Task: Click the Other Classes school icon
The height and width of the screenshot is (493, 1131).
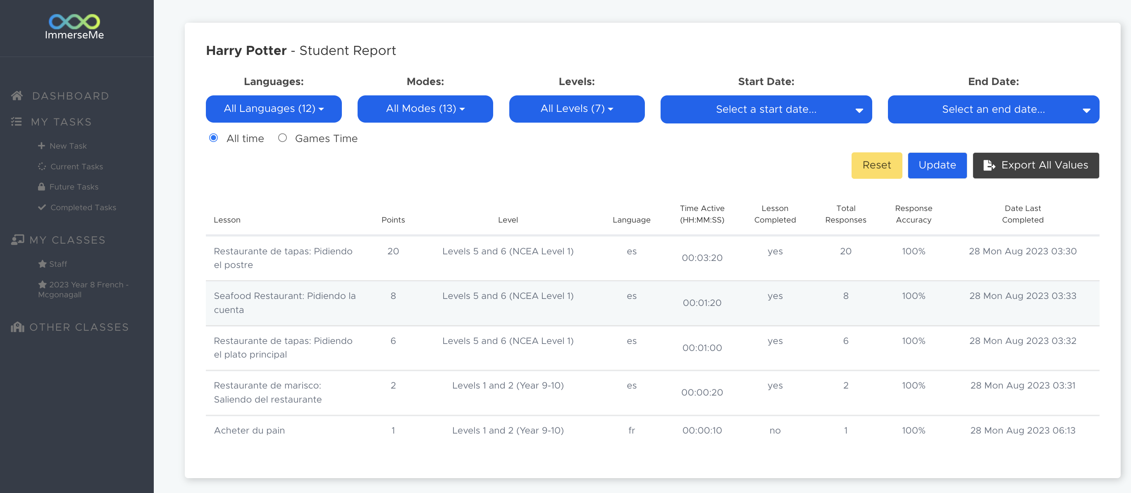Action: (17, 327)
